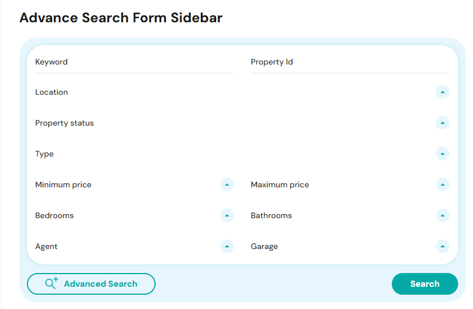Click the Maximum price arrow icon

[443, 184]
